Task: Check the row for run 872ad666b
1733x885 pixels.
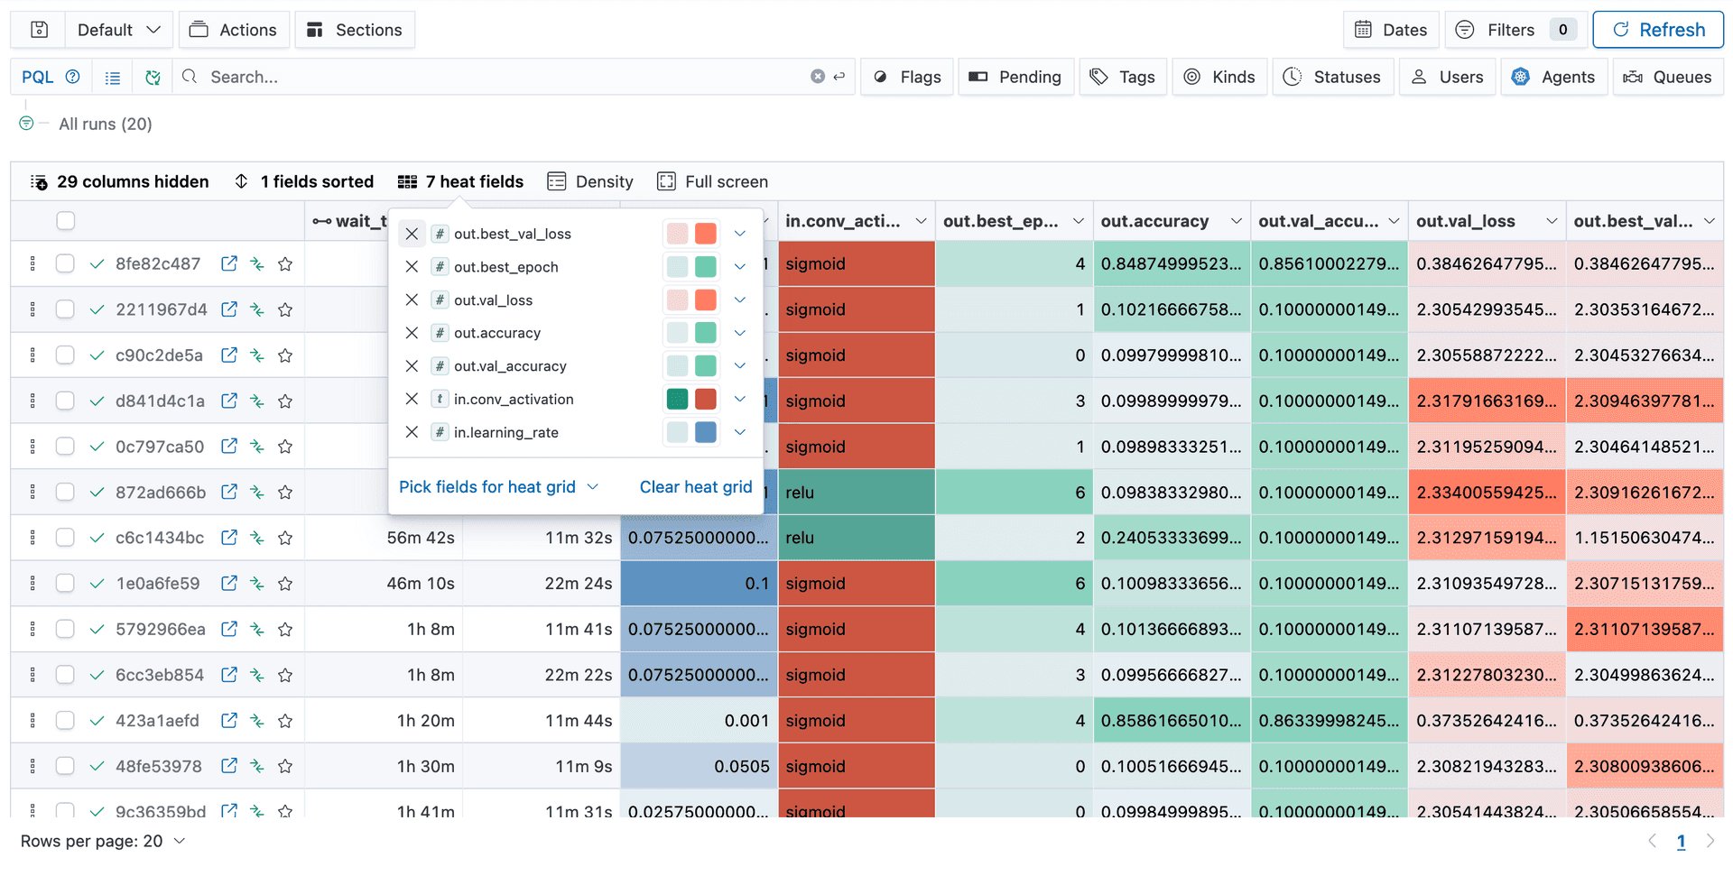Action: coord(65,492)
